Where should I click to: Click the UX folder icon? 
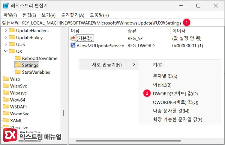[12, 51]
